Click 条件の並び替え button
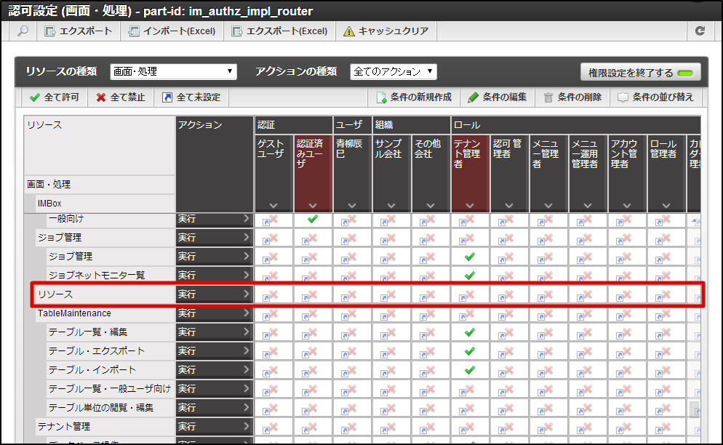Screen dimensions: 723x445 tap(655, 97)
